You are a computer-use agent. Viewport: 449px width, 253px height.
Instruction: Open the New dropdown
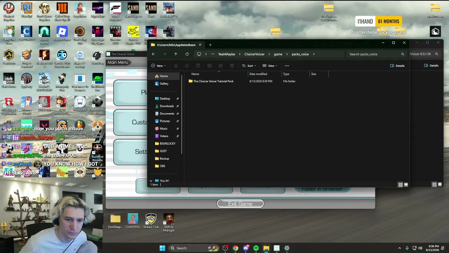click(x=158, y=66)
